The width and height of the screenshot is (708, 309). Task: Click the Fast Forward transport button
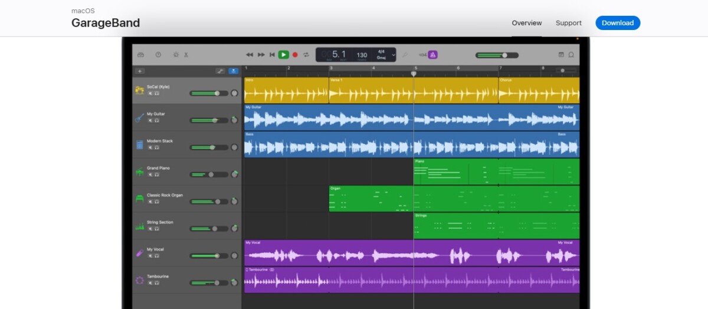(261, 55)
